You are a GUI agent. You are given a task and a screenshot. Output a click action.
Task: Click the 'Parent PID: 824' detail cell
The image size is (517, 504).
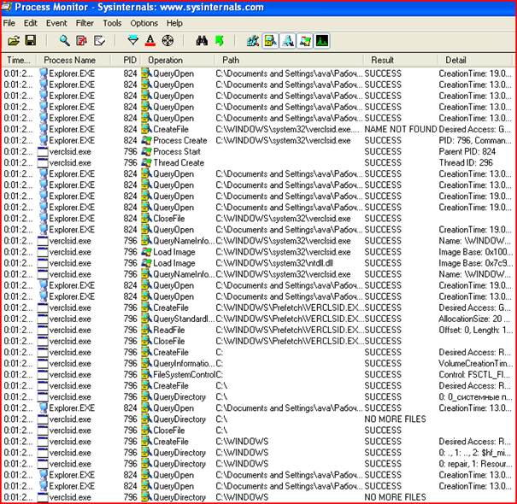tap(467, 152)
